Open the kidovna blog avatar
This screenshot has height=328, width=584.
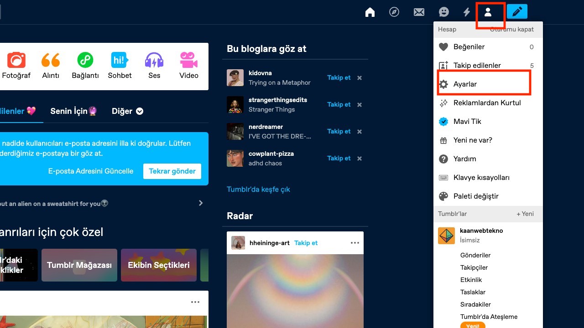click(x=235, y=78)
